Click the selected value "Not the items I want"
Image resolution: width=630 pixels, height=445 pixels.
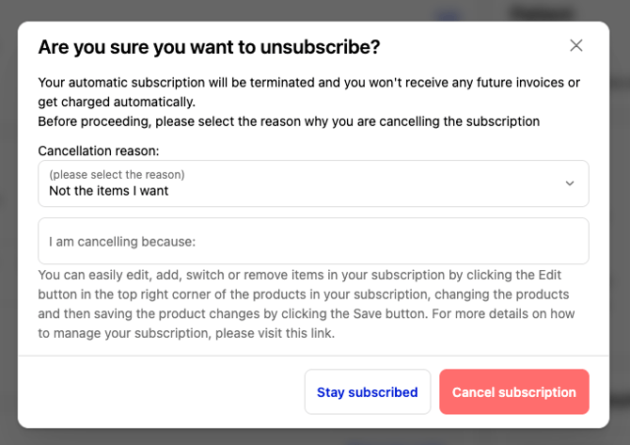coord(109,191)
